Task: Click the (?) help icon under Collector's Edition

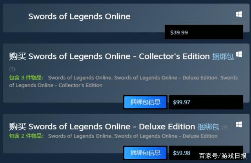Action: click(12, 69)
